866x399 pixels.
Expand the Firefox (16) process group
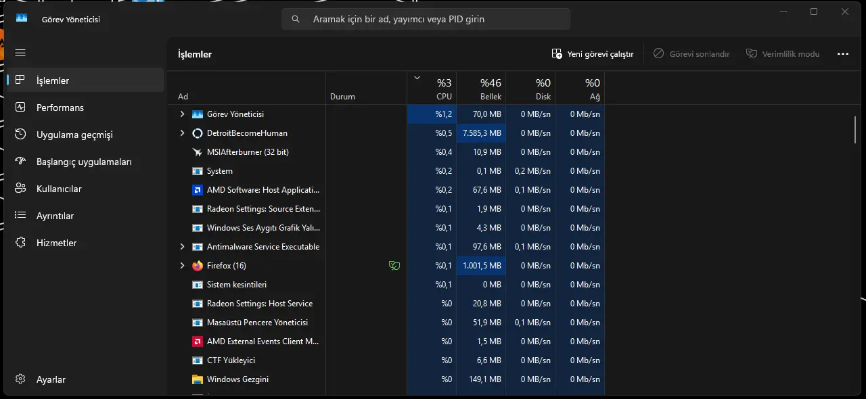click(x=182, y=266)
